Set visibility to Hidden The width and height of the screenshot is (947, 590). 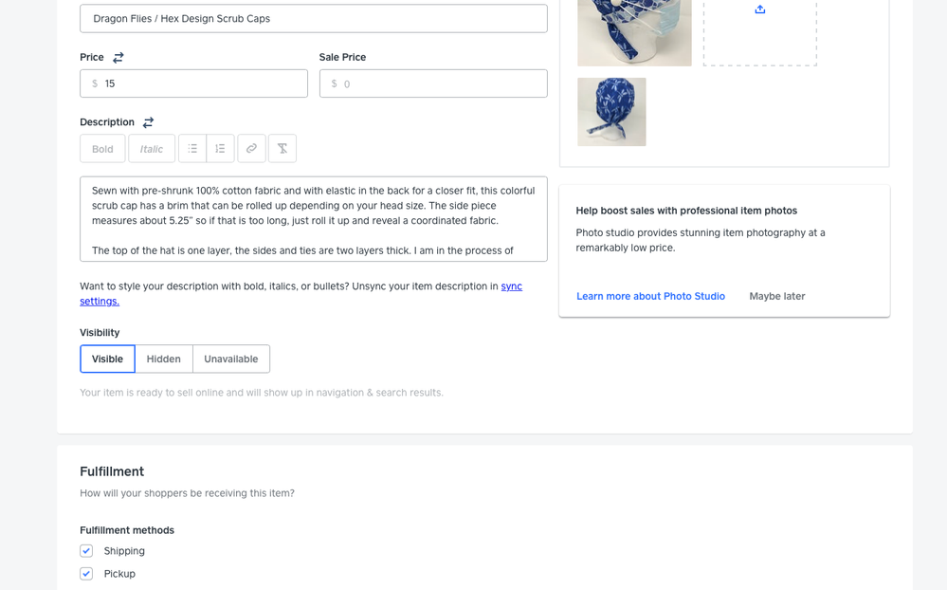coord(163,360)
